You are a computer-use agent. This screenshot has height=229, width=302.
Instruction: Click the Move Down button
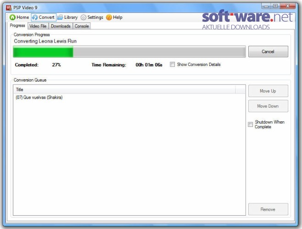268,106
